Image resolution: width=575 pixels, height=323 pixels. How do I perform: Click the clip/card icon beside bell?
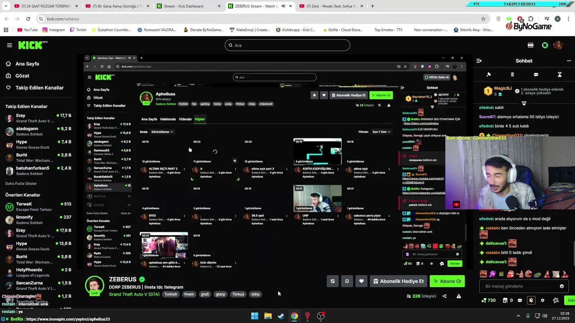point(332,281)
